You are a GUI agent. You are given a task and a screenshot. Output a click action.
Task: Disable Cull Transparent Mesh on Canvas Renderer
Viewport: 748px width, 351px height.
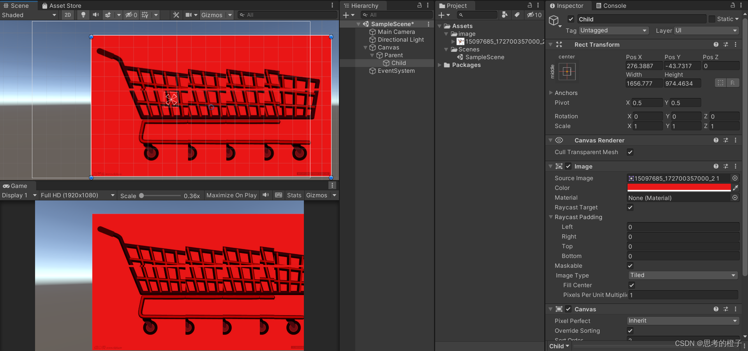[x=630, y=152]
